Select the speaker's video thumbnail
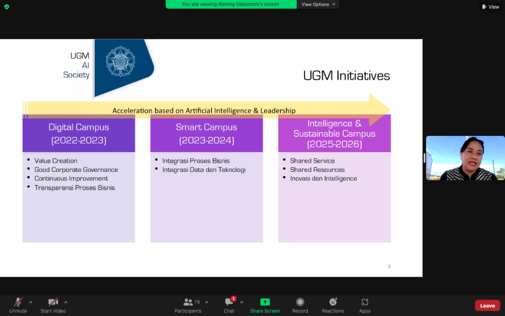The width and height of the screenshot is (505, 316). [466, 158]
